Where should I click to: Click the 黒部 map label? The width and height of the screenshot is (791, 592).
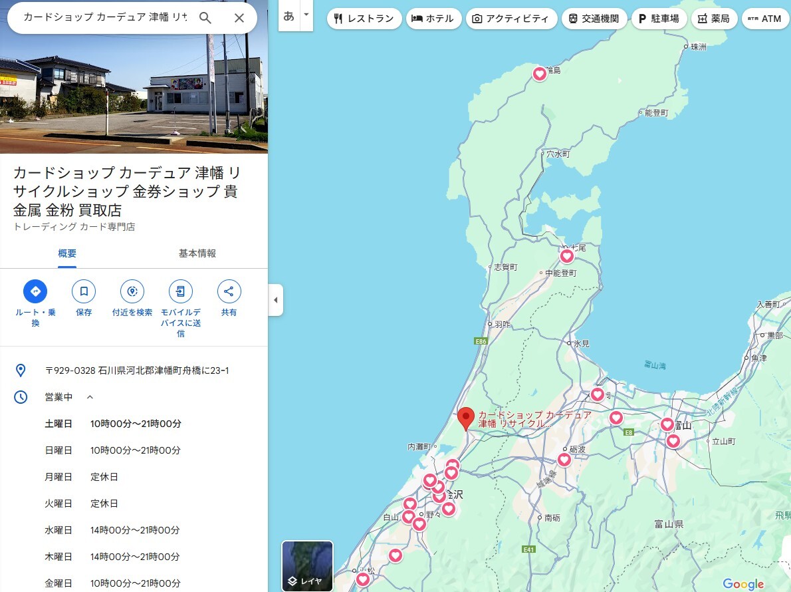[x=775, y=335]
